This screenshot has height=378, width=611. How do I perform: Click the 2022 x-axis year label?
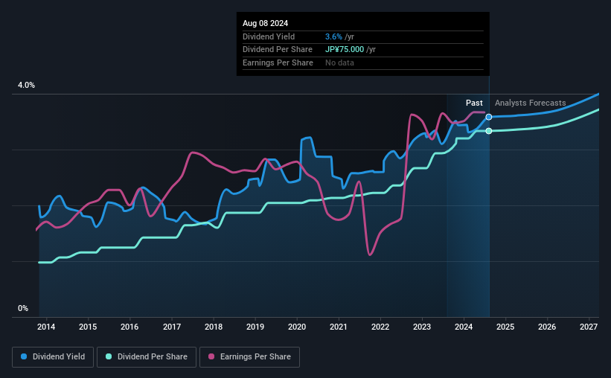(x=380, y=327)
